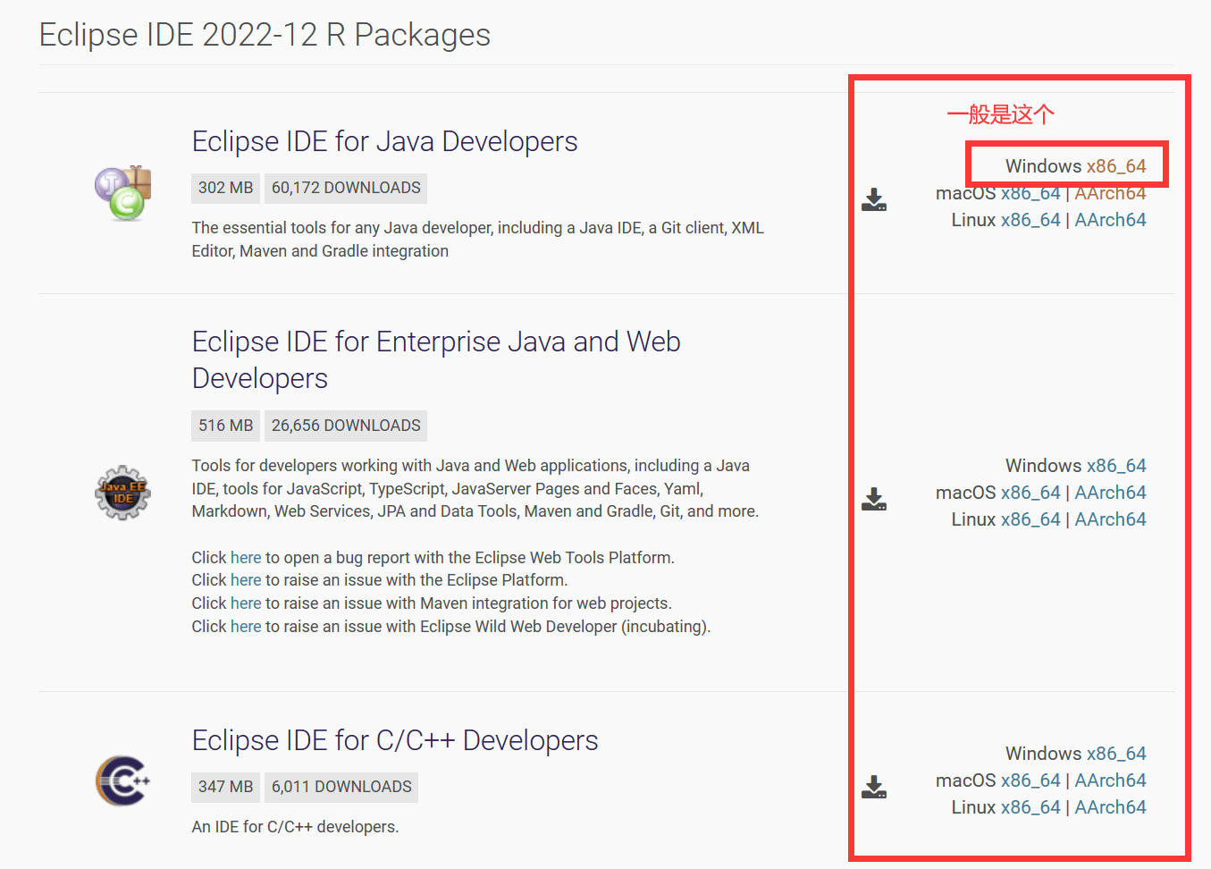Open Eclipse IDE for Java Developers title
1211x869 pixels.
pyautogui.click(x=384, y=141)
